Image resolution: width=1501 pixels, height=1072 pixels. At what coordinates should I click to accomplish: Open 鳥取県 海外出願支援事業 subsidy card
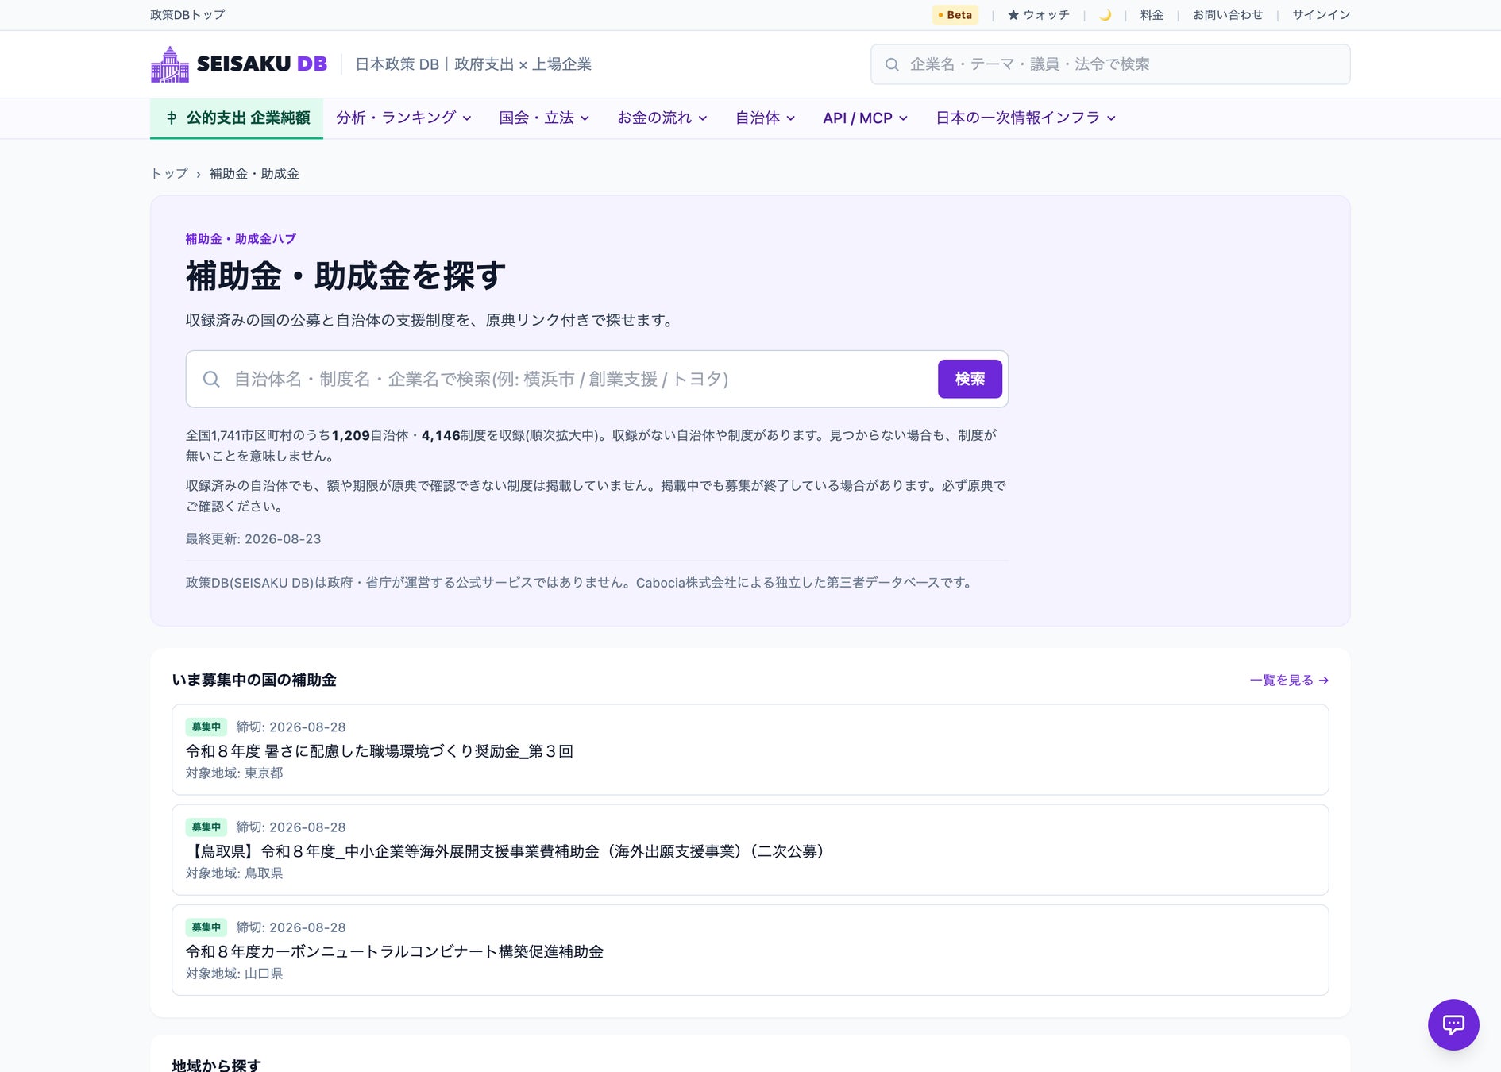tap(750, 850)
